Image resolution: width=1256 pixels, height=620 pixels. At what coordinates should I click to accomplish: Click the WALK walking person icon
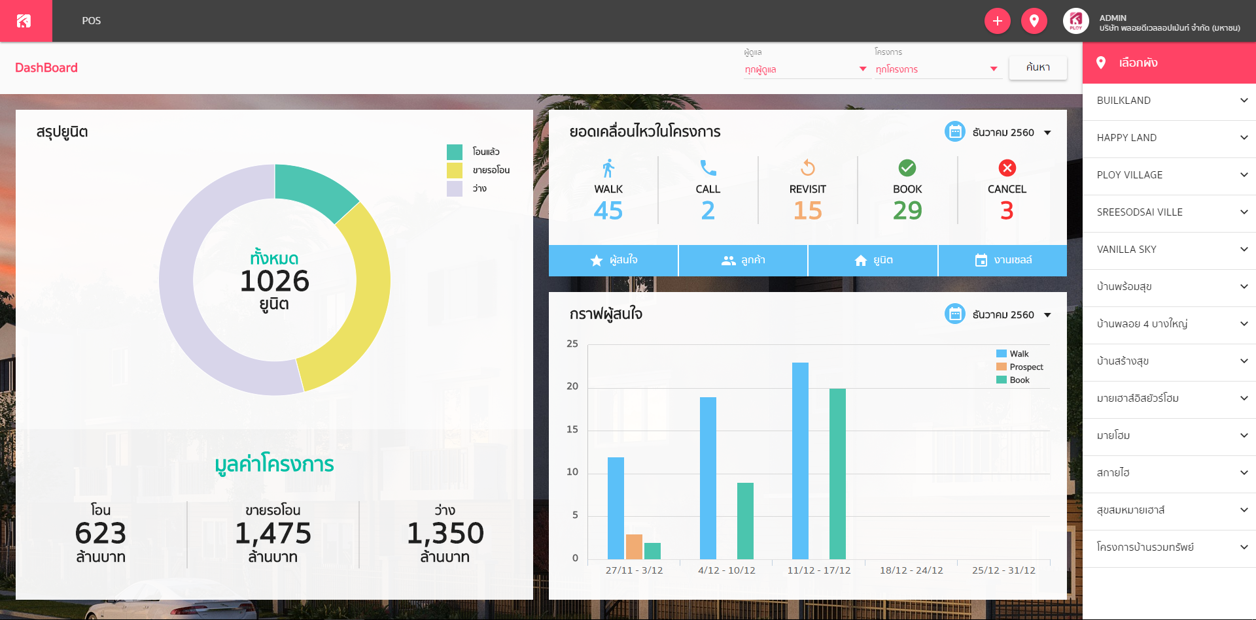click(x=608, y=169)
